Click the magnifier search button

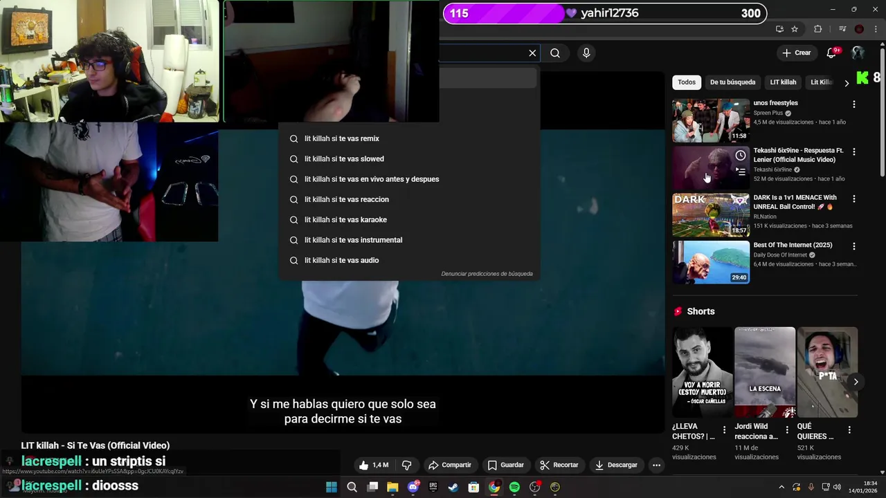coord(555,53)
